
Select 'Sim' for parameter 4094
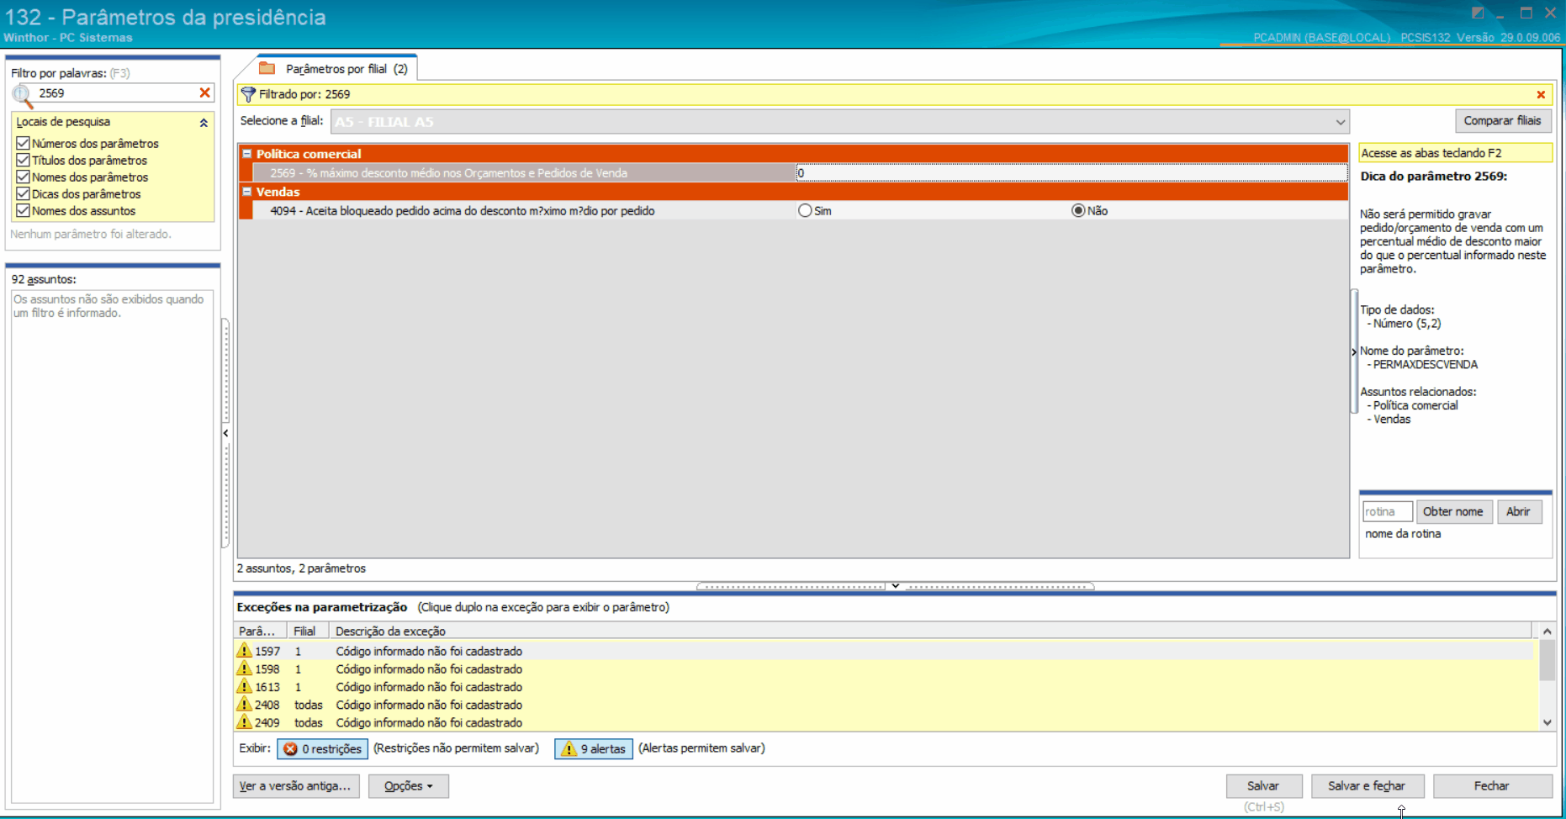click(x=806, y=211)
